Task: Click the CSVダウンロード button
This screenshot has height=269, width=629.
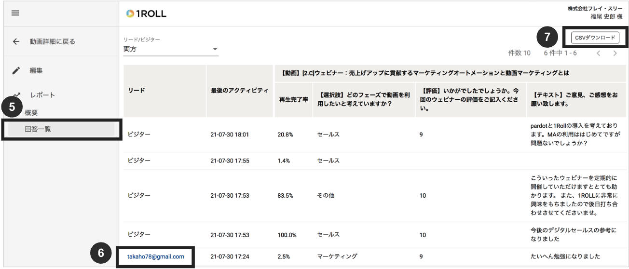Action: (x=595, y=38)
